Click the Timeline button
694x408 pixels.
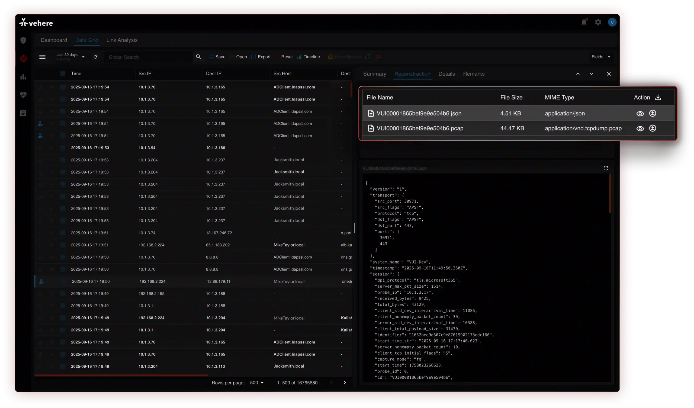point(309,57)
